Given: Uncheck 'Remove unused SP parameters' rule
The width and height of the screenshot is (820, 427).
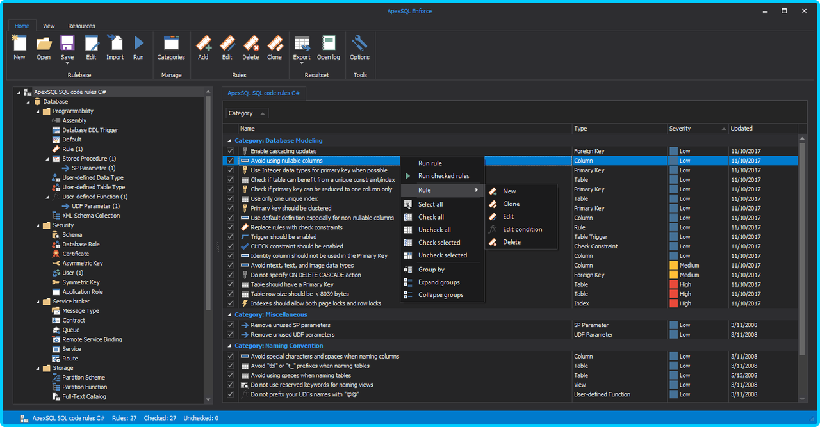Looking at the screenshot, I should 231,325.
